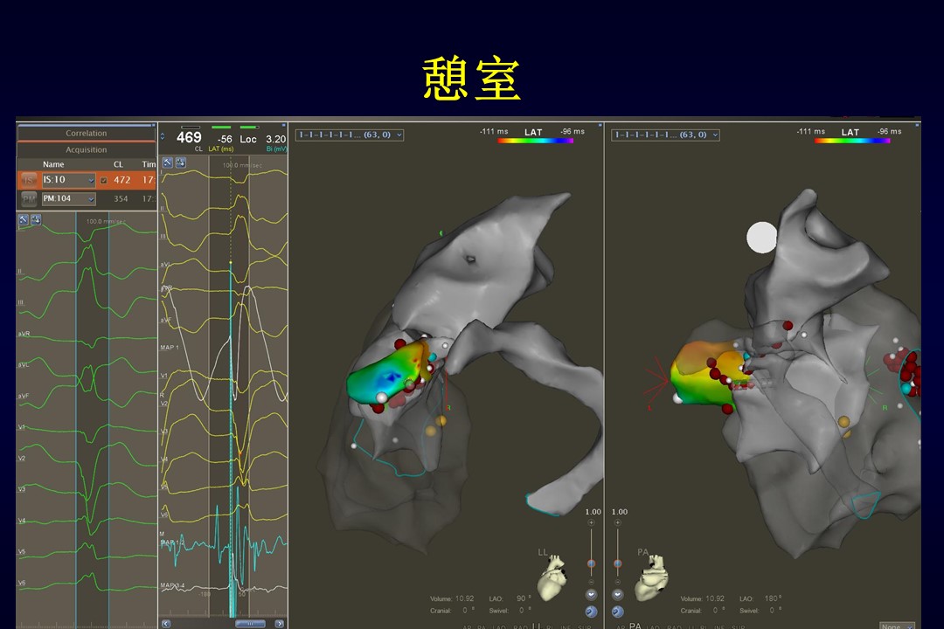
Task: Click the signal-add icon in yellow ECG panel
Action: pos(180,162)
